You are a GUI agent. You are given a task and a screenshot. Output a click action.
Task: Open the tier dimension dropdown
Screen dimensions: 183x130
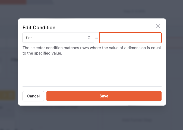click(x=58, y=38)
